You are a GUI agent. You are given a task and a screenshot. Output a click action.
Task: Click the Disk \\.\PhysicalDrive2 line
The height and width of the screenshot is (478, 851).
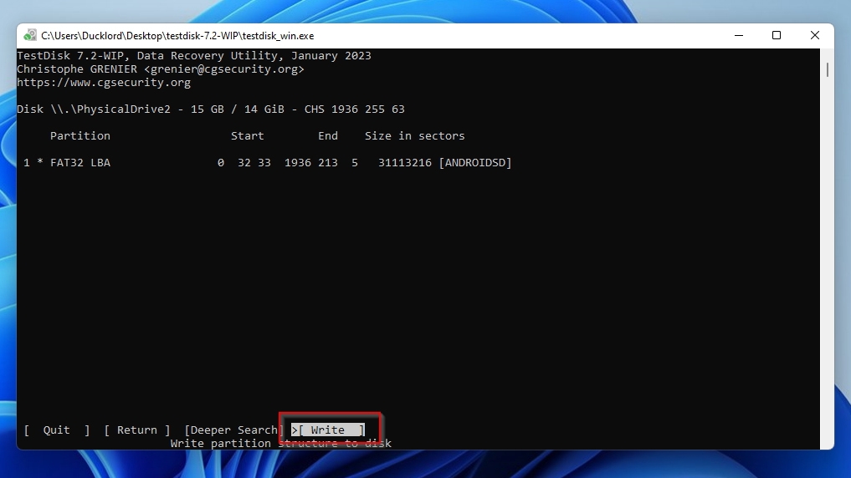(x=211, y=109)
